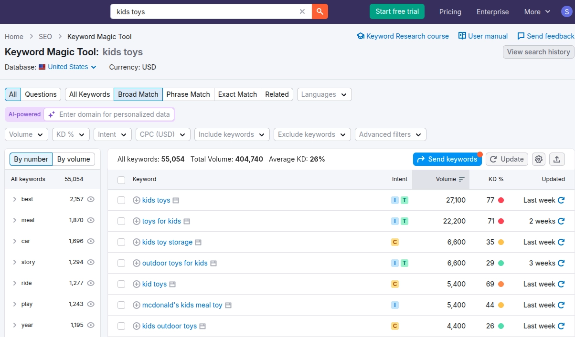Refresh 'outdoor toys for kids' row data
This screenshot has height=337, width=575.
point(561,263)
